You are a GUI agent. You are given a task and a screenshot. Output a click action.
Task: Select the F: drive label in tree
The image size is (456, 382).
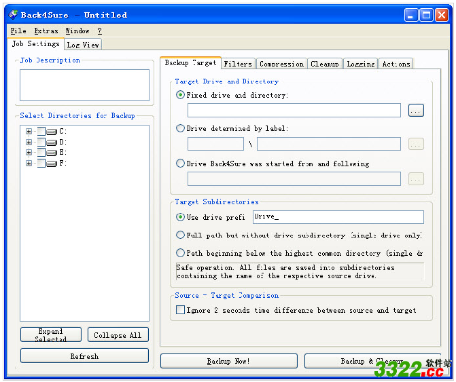click(x=63, y=163)
